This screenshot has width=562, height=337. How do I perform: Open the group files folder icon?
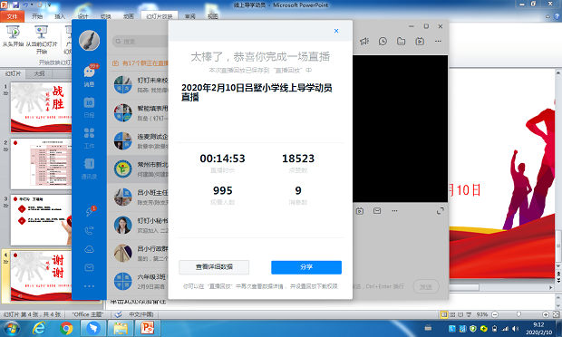click(x=401, y=41)
